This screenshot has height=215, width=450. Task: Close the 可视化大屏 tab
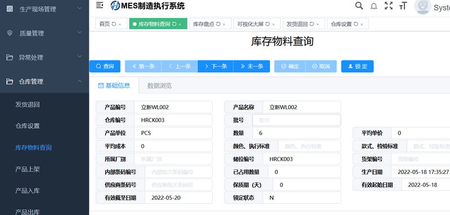click(x=273, y=24)
